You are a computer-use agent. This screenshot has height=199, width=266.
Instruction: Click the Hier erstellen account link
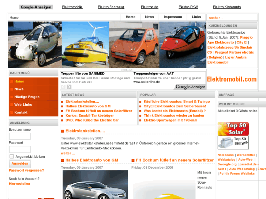19,184
